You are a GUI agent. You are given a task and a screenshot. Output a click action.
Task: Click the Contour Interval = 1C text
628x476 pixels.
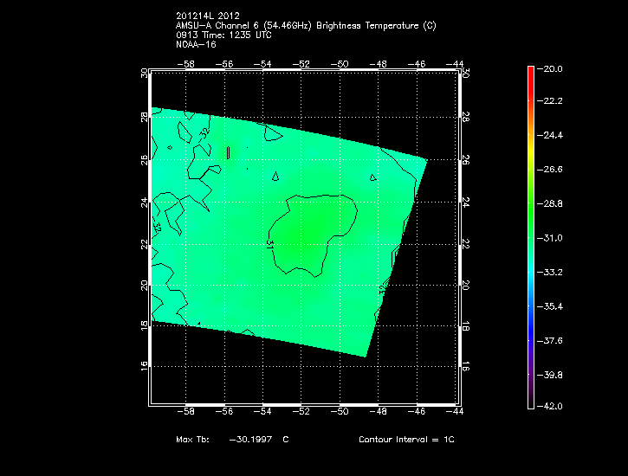(x=406, y=440)
